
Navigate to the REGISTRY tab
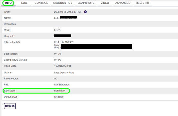click(x=143, y=3)
